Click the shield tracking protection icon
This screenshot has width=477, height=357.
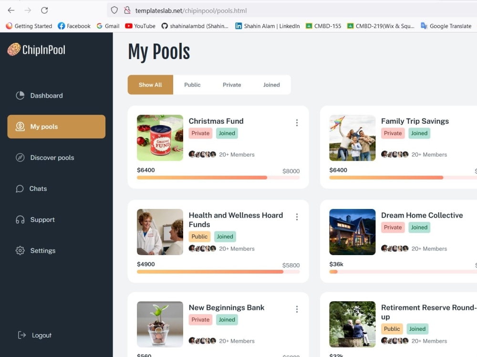114,10
